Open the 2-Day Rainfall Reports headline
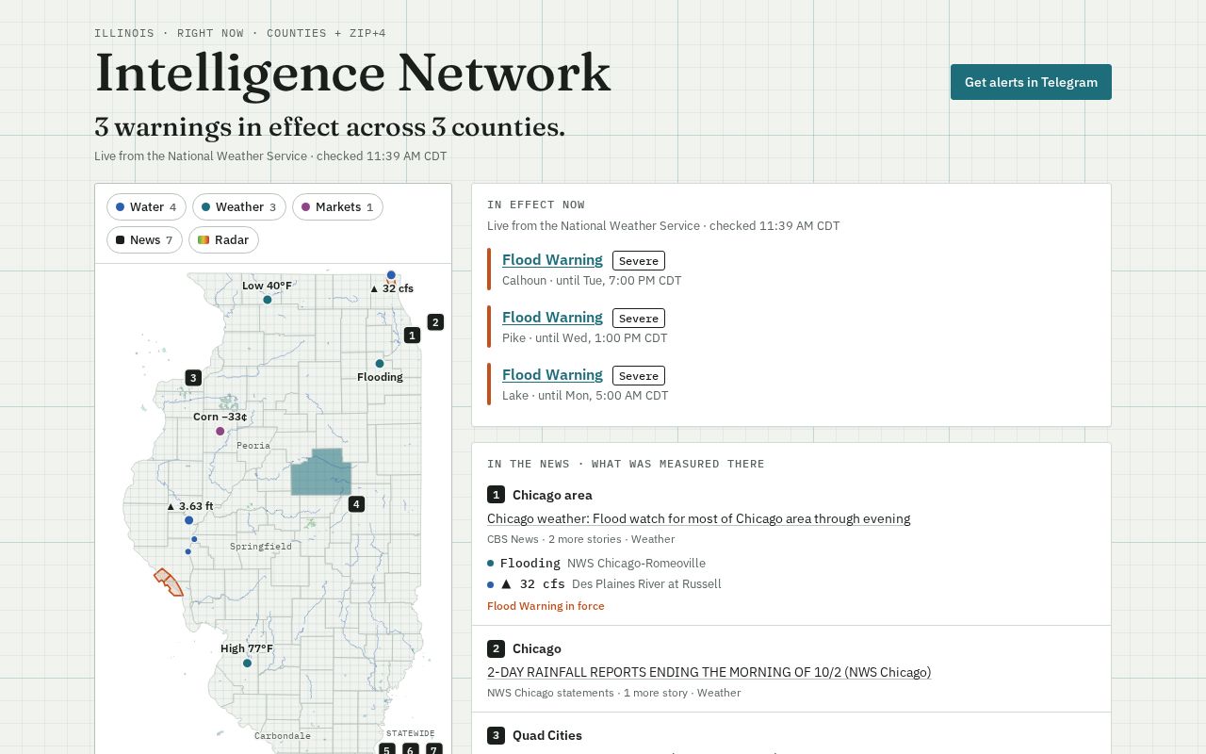This screenshot has width=1206, height=754. click(x=709, y=672)
